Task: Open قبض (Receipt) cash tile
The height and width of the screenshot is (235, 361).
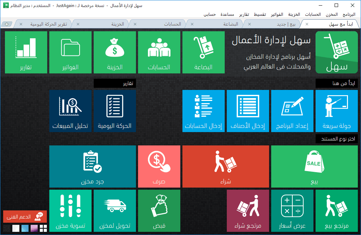Action: (x=159, y=210)
